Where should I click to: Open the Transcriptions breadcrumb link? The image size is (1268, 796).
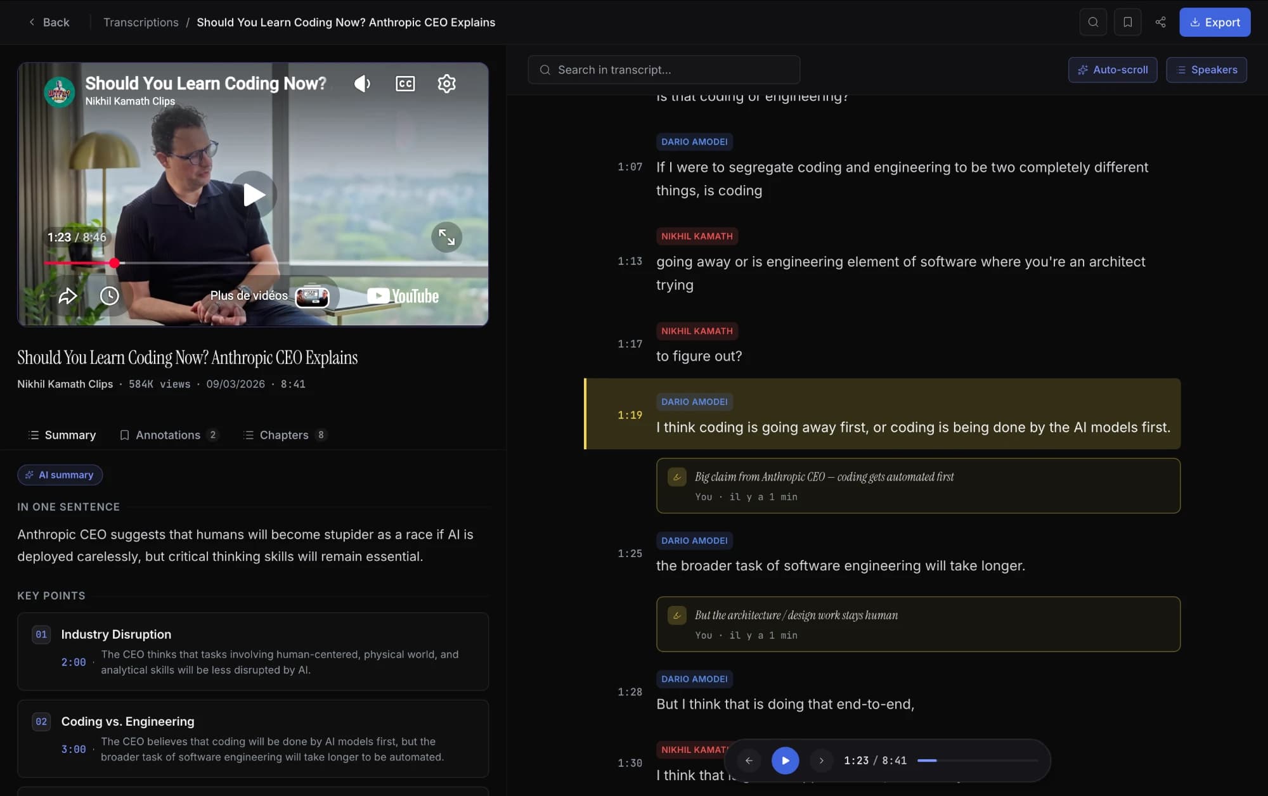[x=141, y=22]
